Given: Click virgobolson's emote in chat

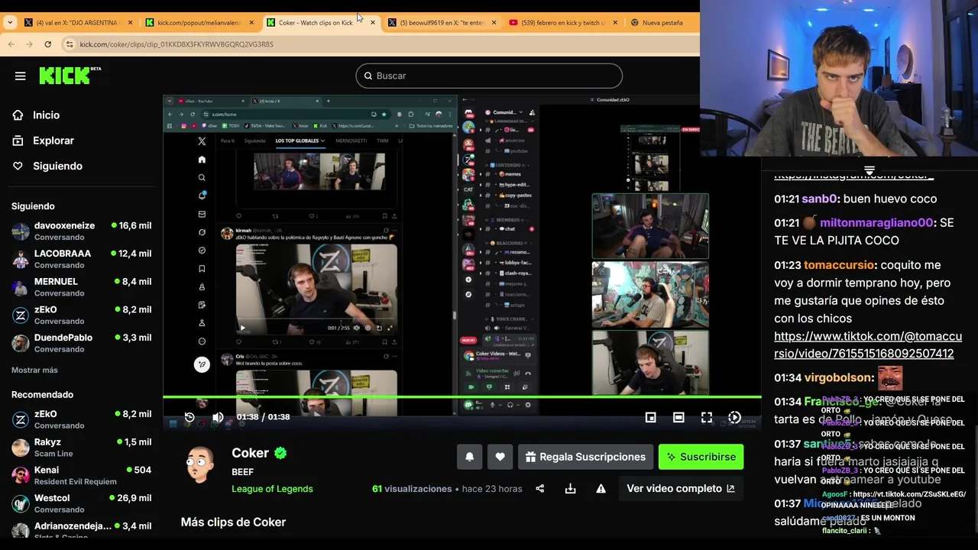Looking at the screenshot, I should (x=889, y=378).
